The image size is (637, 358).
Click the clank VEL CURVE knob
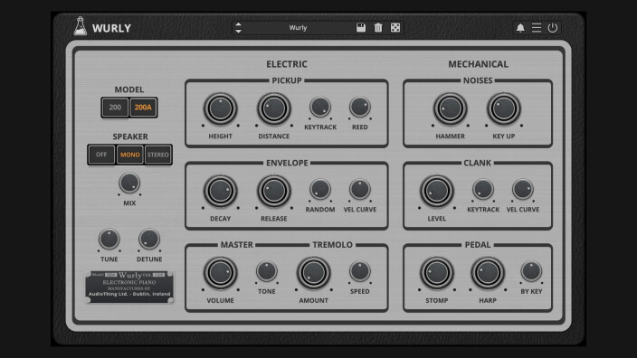point(523,190)
